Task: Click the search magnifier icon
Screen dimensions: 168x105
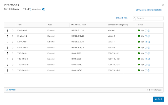Action: (135, 18)
